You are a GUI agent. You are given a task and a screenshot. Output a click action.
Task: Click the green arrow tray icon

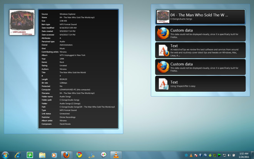(x=219, y=155)
